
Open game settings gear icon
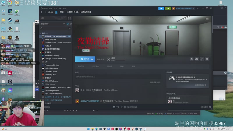[192, 59]
